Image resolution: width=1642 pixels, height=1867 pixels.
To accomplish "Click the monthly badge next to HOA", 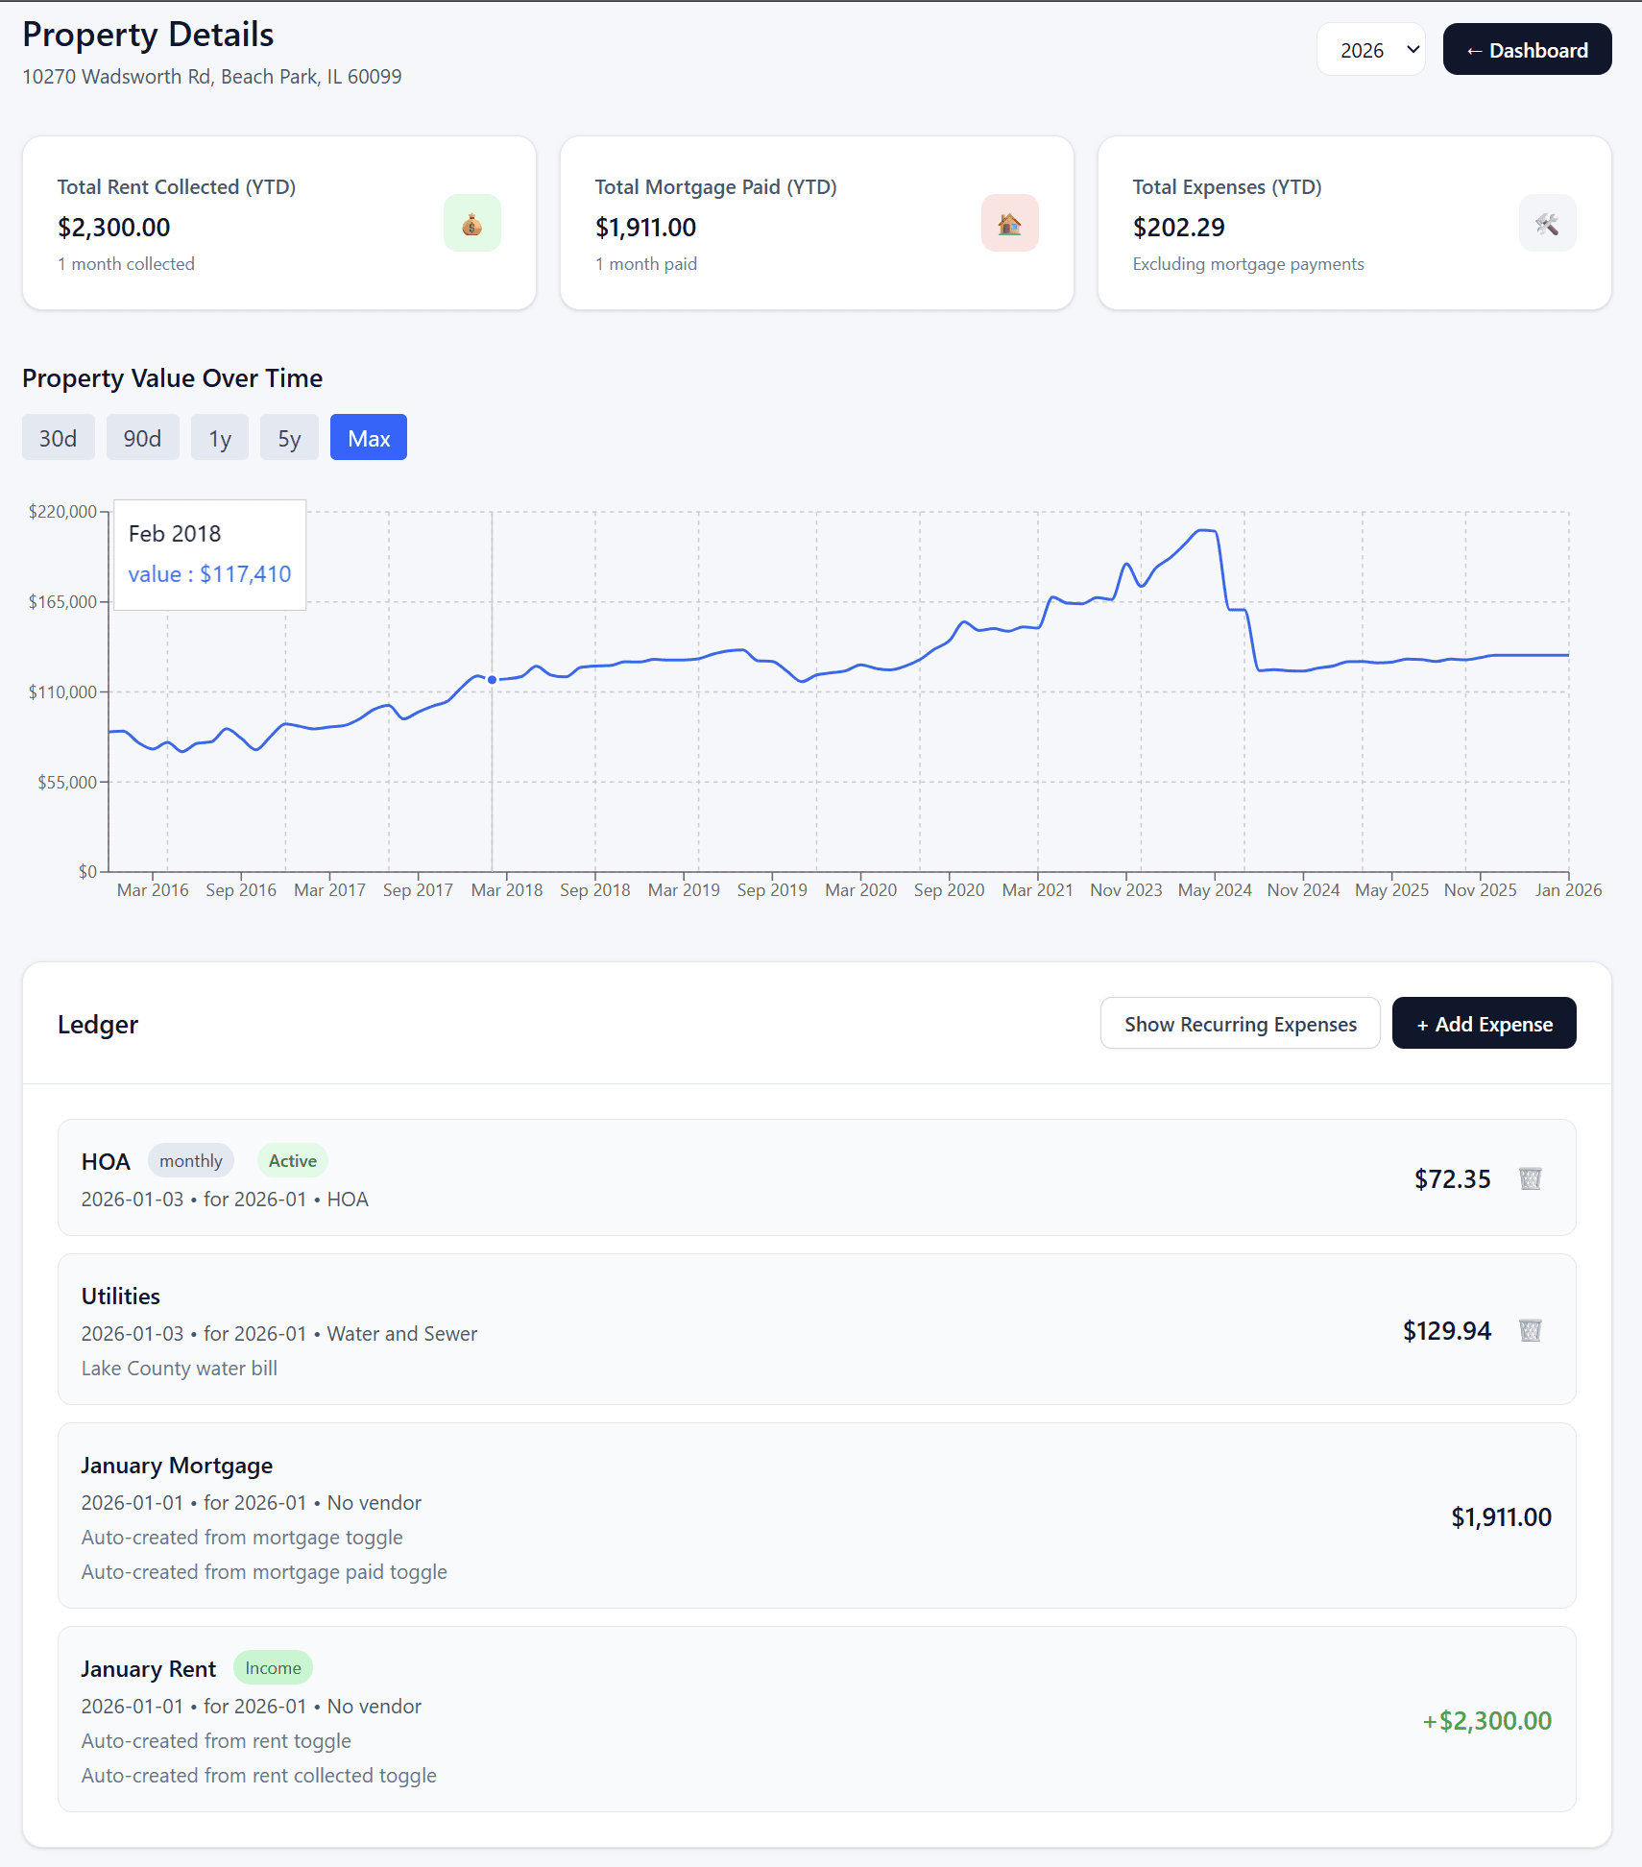I will (190, 1160).
